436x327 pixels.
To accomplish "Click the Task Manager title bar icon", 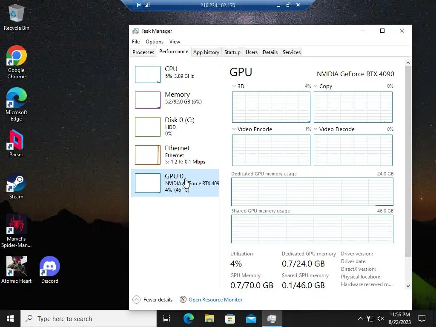I will pyautogui.click(x=136, y=31).
